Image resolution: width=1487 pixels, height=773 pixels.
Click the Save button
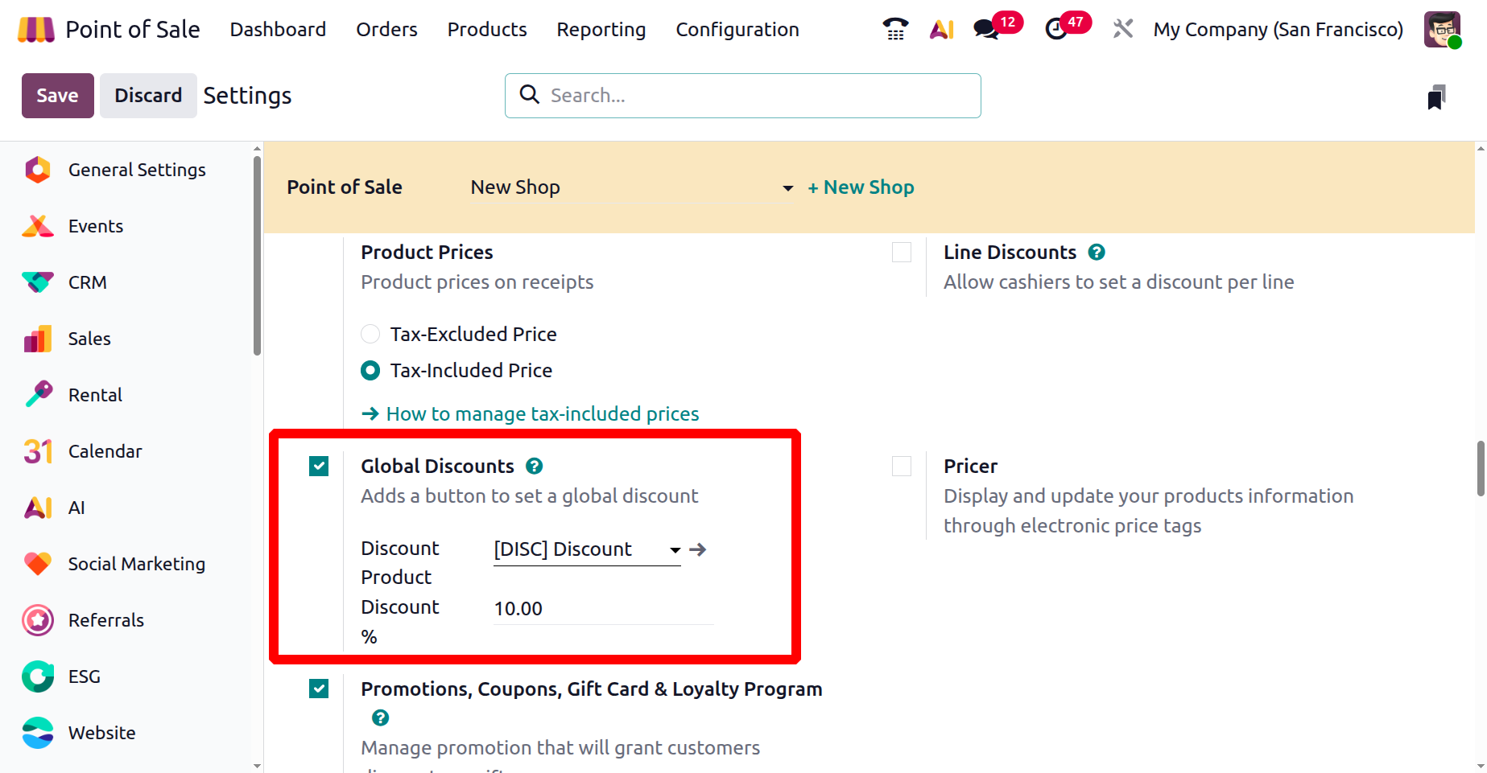click(x=57, y=96)
